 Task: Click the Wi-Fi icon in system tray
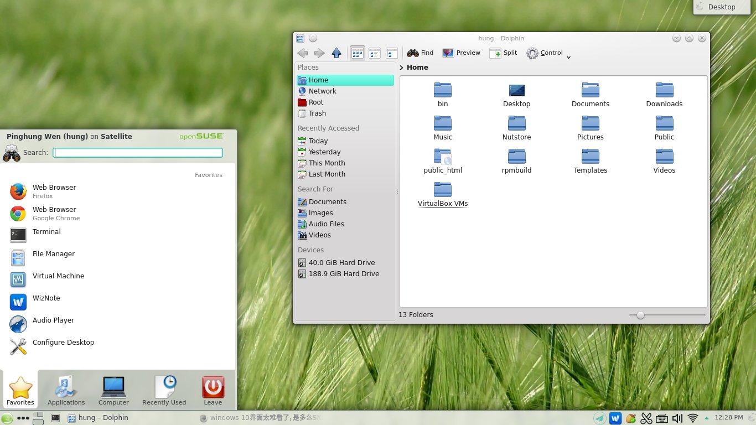tap(693, 418)
